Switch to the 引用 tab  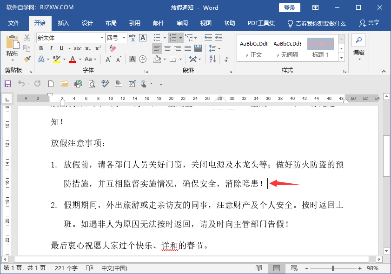pos(134,23)
